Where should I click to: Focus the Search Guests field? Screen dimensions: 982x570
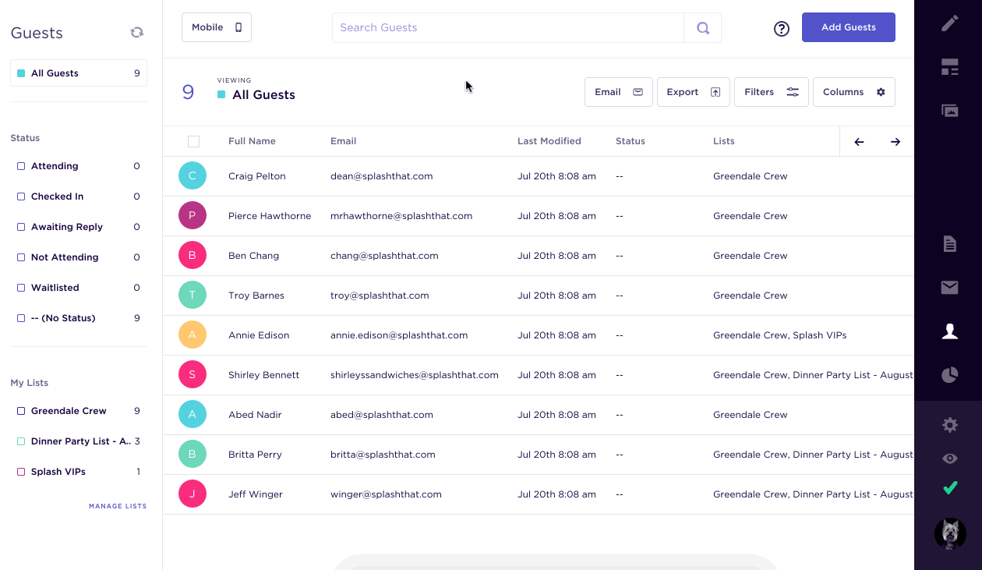click(x=508, y=28)
